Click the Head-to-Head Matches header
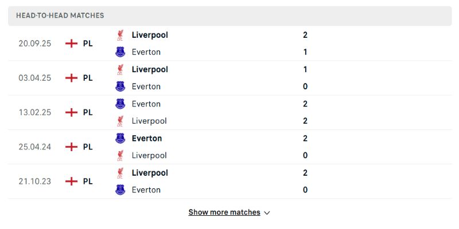The width and height of the screenshot is (459, 229). pyautogui.click(x=60, y=15)
